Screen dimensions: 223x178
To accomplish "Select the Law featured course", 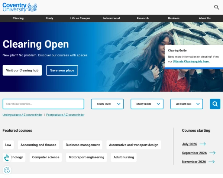I will pos(8,145).
